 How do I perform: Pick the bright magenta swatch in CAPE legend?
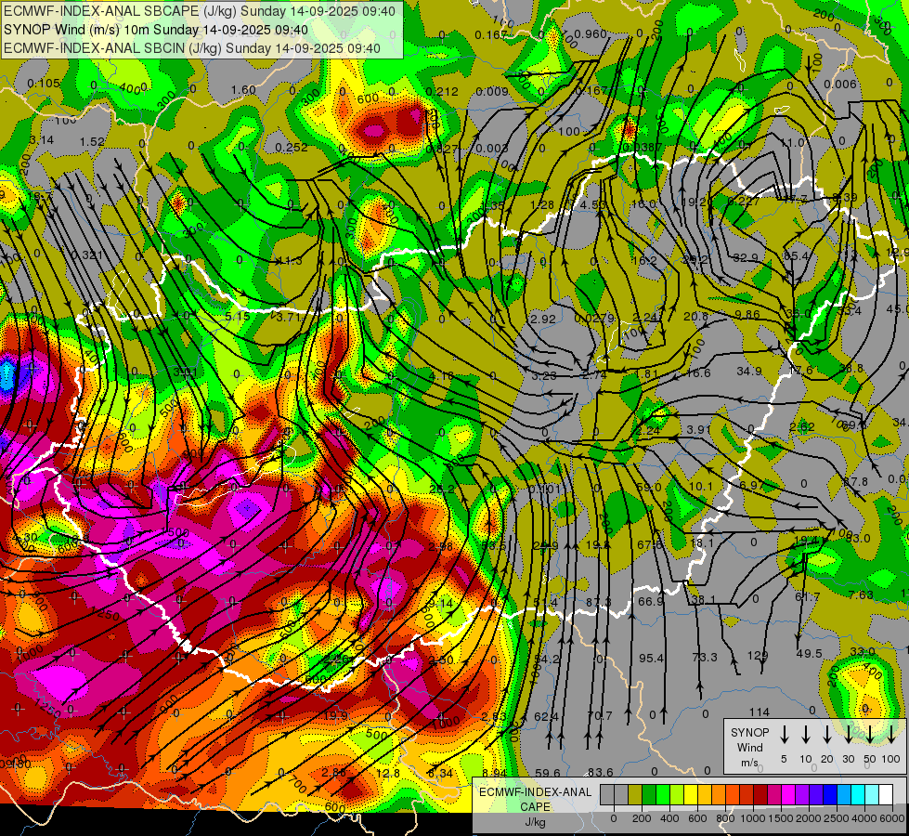(789, 794)
